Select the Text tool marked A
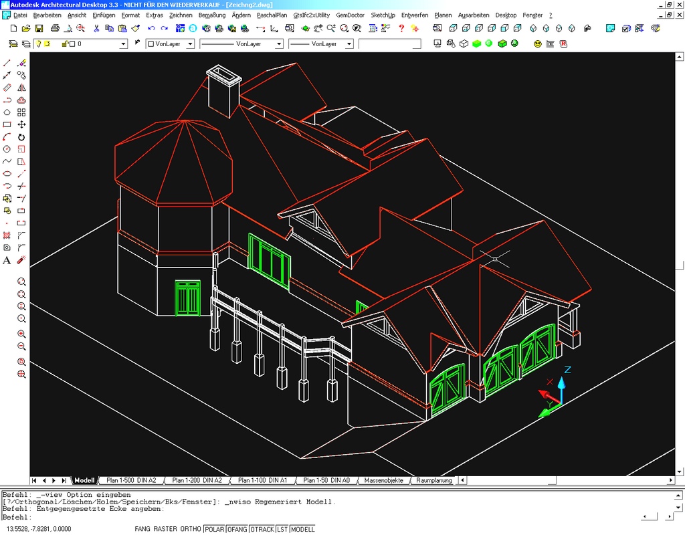Image resolution: width=685 pixels, height=535 pixels. pos(7,260)
